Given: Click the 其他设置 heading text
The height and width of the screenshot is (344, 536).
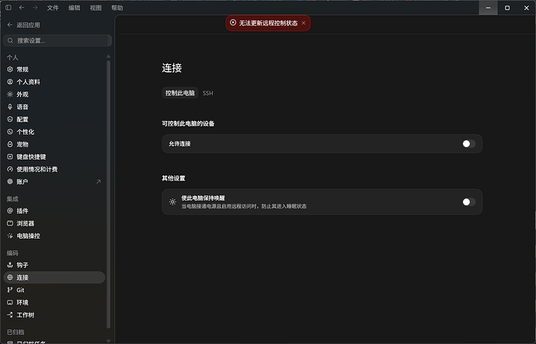Looking at the screenshot, I should coord(173,178).
